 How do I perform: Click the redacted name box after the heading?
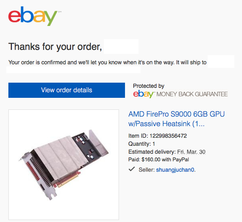click(121, 46)
